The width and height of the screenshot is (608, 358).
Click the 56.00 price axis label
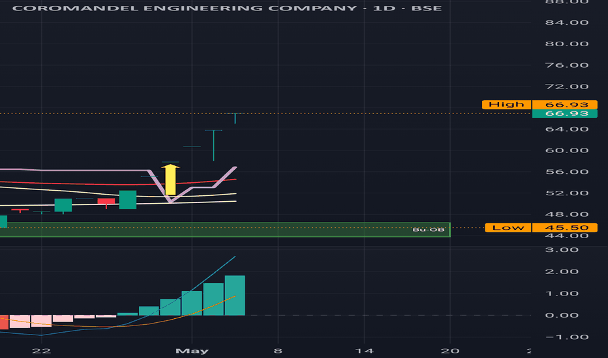tap(567, 171)
